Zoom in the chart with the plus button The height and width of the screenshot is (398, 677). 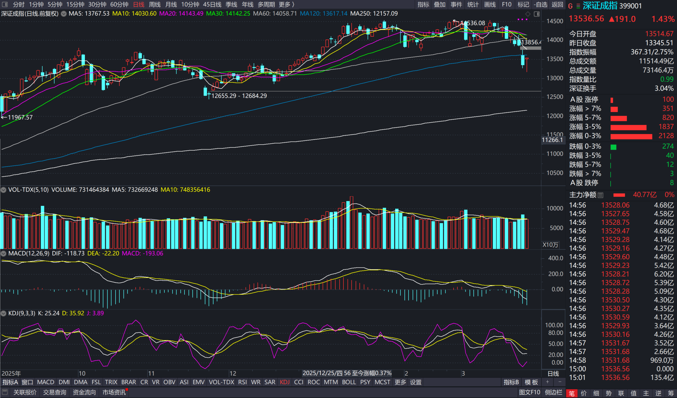coord(547,382)
